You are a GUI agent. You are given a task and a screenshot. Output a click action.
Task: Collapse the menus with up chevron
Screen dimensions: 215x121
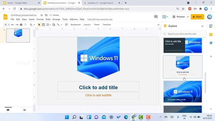click(x=158, y=25)
